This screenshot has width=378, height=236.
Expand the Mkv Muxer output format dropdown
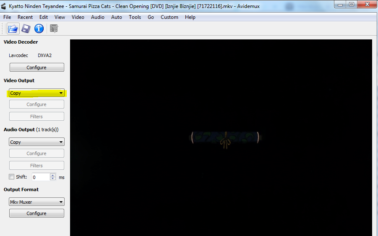(36, 202)
